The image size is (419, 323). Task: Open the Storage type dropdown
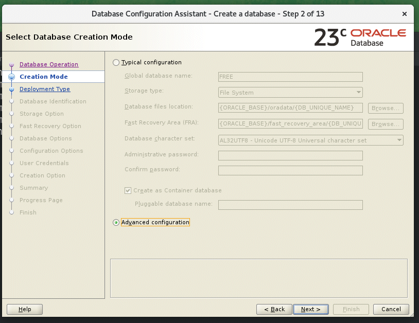[x=290, y=93]
